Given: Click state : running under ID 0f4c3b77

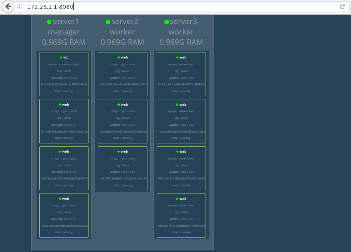Looking at the screenshot, I should (x=181, y=232).
